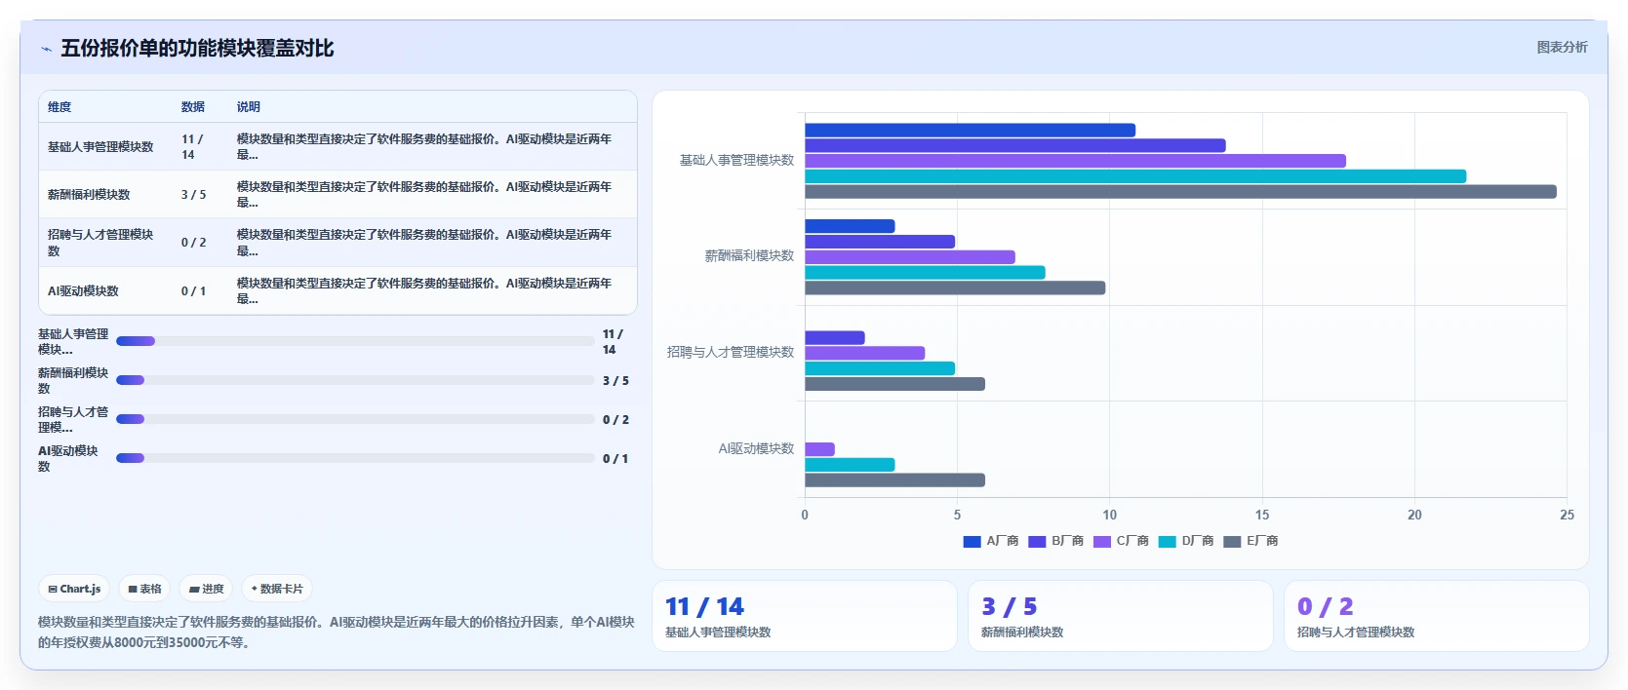Image resolution: width=1628 pixels, height=690 pixels.
Task: Click the x-axis tick label 15
Action: click(1262, 516)
